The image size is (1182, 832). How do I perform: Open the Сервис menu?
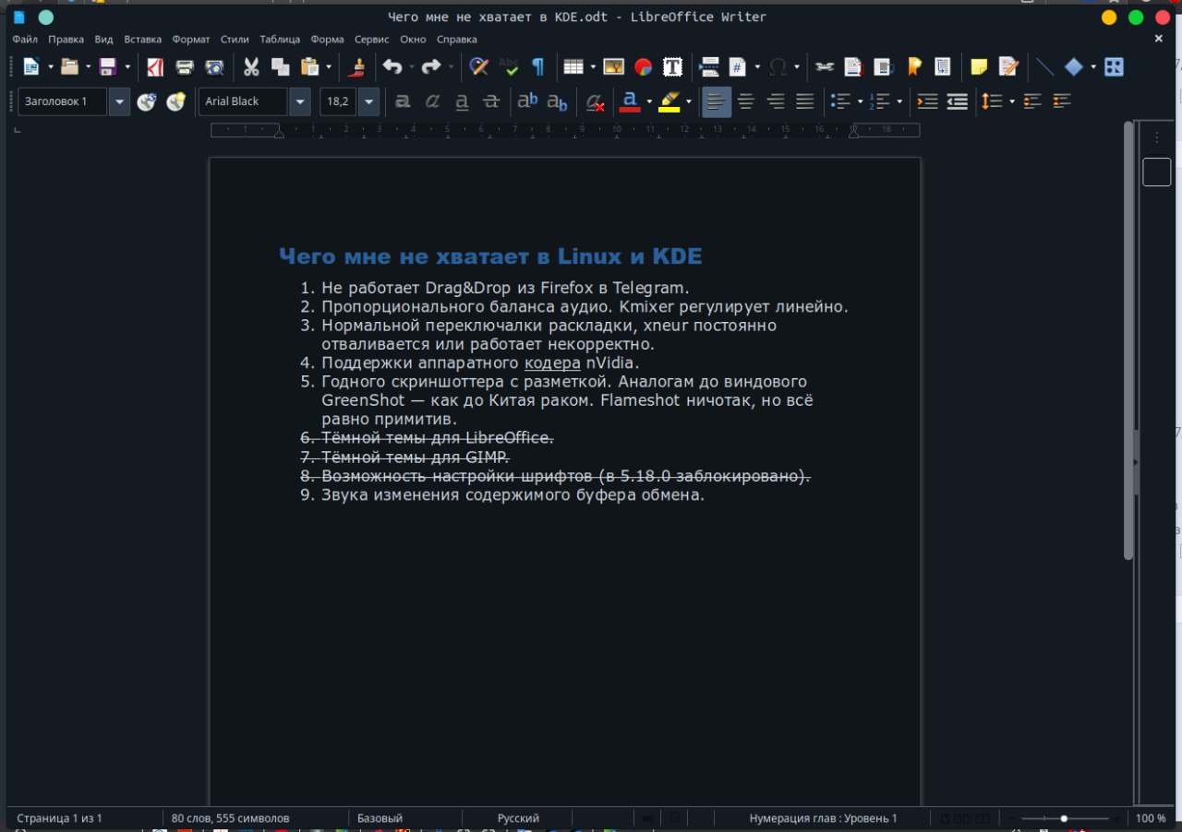point(371,40)
